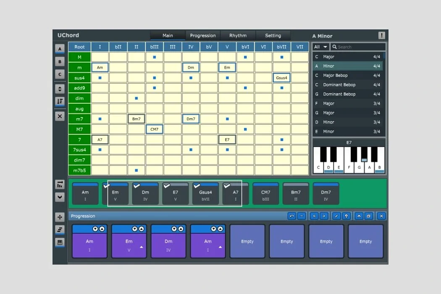Screen dimensions: 441x294
Task: Click the pencil edit icon in Progression bar
Action: [336, 216]
